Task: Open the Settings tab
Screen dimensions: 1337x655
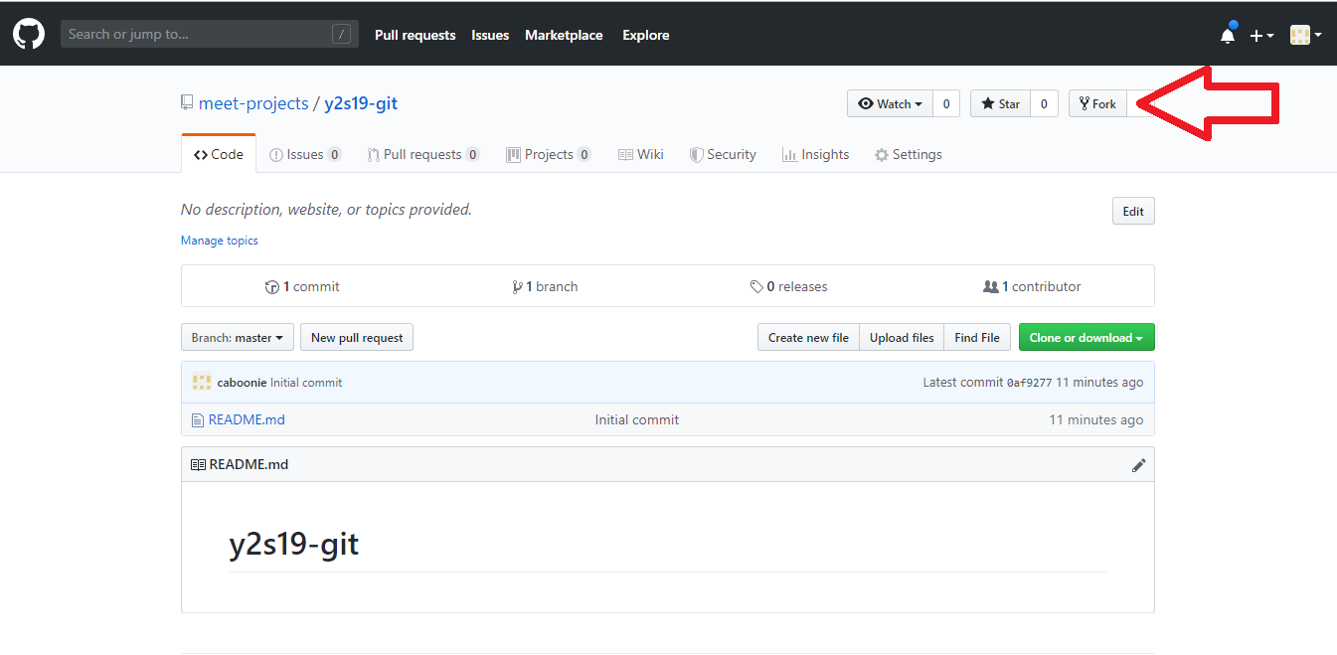Action: (908, 154)
